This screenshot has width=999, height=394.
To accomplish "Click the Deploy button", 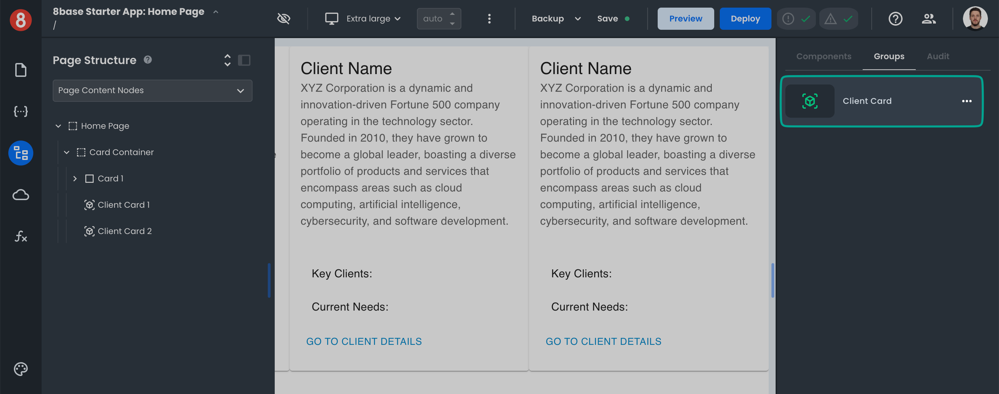I will [745, 19].
